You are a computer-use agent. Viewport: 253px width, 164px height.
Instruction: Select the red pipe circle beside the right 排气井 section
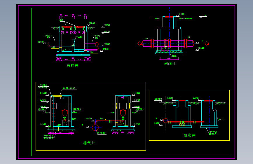point(95,128)
